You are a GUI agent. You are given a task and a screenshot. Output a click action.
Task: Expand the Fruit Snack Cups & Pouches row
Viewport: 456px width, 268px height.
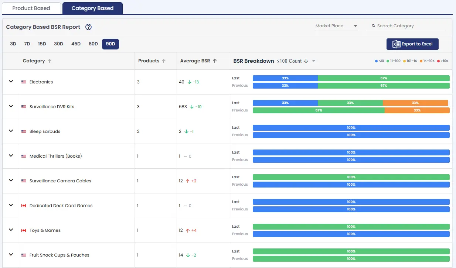pyautogui.click(x=11, y=254)
